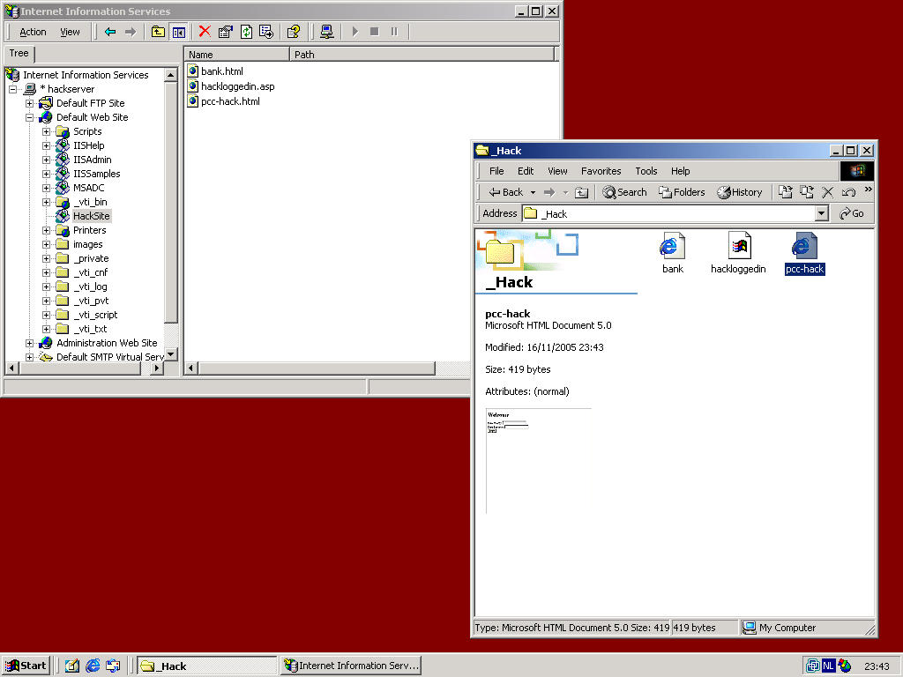Image resolution: width=903 pixels, height=677 pixels.
Task: Open the Help icon in IIS toolbar
Action: point(293,32)
